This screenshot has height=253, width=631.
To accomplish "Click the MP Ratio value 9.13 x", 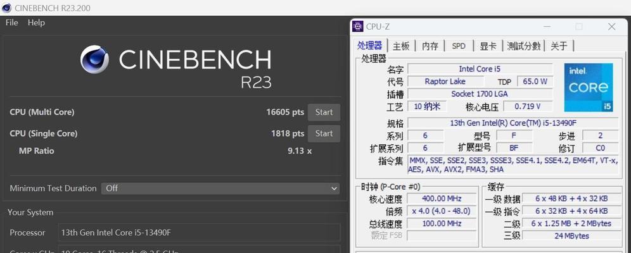I will pyautogui.click(x=300, y=151).
